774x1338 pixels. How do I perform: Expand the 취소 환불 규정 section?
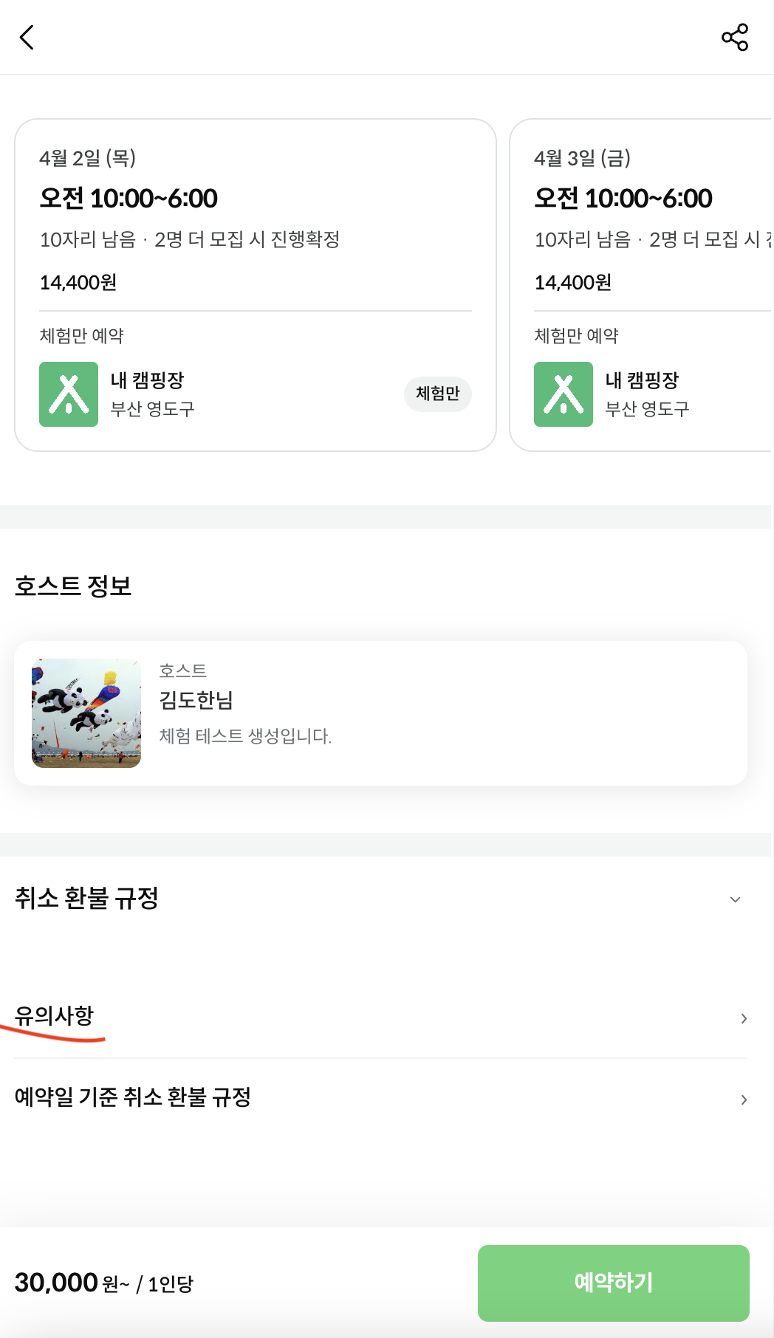(x=735, y=899)
